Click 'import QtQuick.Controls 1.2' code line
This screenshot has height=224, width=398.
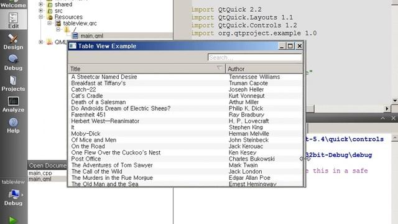[x=244, y=26]
